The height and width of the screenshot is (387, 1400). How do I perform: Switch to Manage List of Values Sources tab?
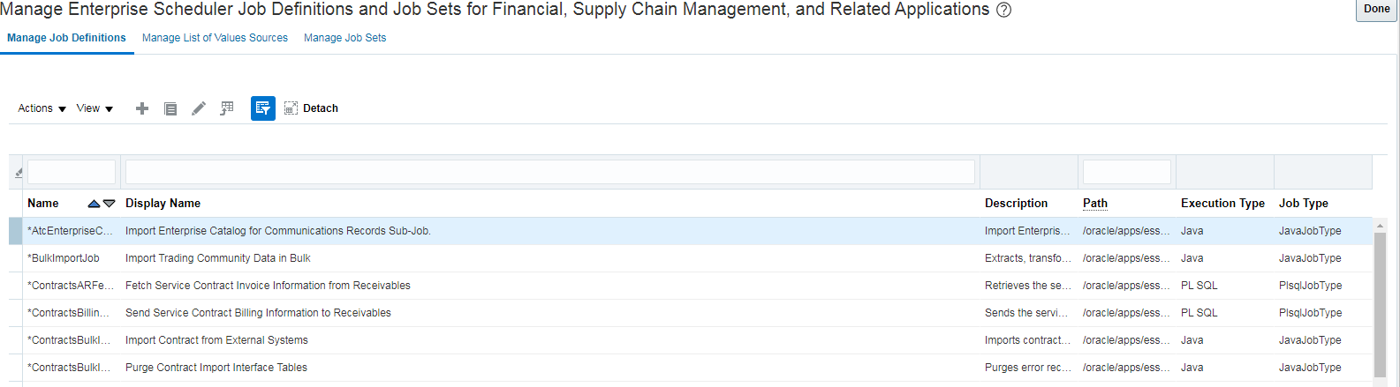tap(215, 38)
